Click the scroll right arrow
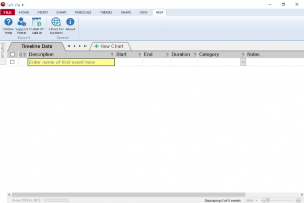This screenshot has width=304, height=203. coord(302,195)
